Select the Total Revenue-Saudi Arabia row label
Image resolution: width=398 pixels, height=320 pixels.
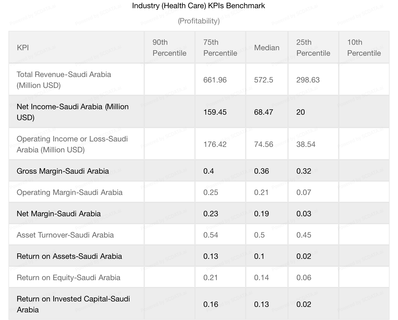64,80
